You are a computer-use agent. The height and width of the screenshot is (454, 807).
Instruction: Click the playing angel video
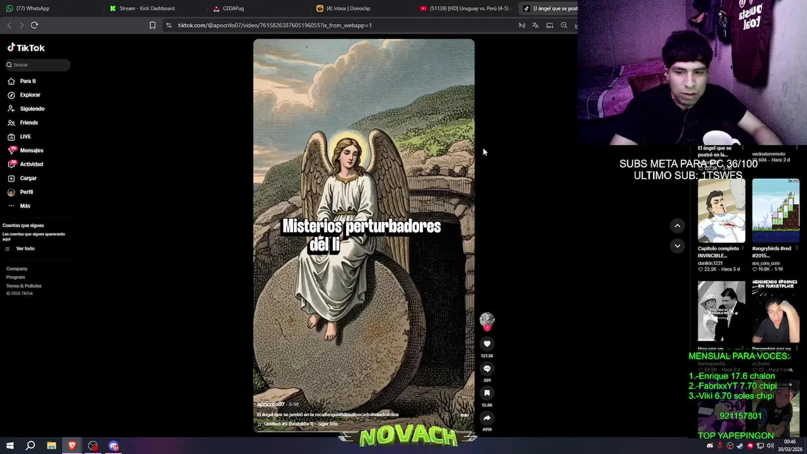(364, 235)
